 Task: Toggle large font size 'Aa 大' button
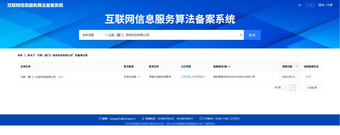pyautogui.click(x=309, y=5)
